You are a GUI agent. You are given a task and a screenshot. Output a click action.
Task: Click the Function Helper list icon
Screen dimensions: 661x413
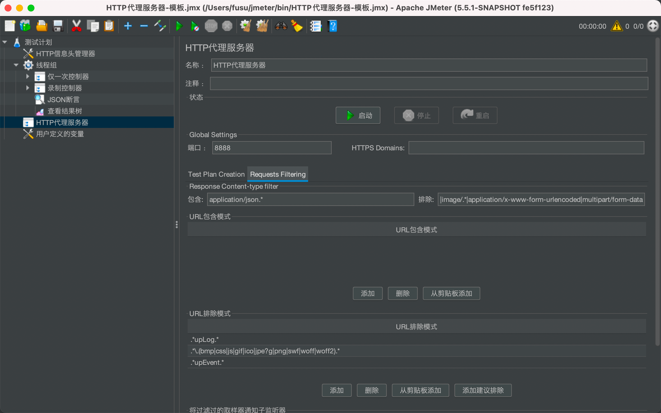(x=316, y=26)
